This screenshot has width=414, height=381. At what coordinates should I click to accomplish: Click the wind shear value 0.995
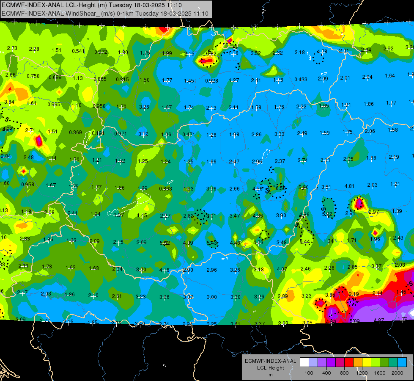point(54,105)
